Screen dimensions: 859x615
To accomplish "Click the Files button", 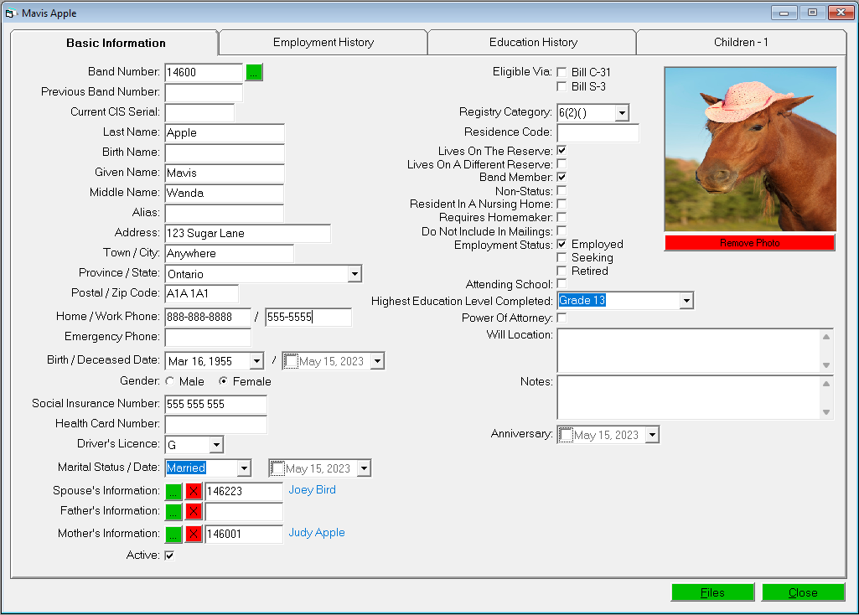I will tap(712, 592).
